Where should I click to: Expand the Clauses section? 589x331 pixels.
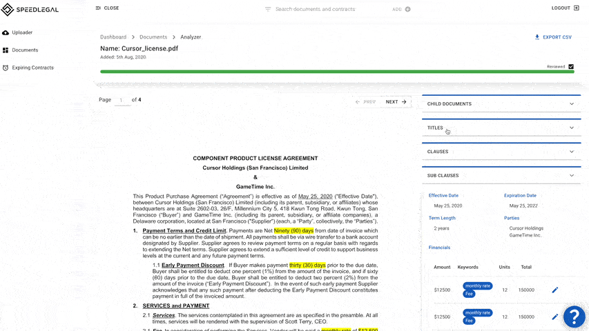[x=501, y=152]
